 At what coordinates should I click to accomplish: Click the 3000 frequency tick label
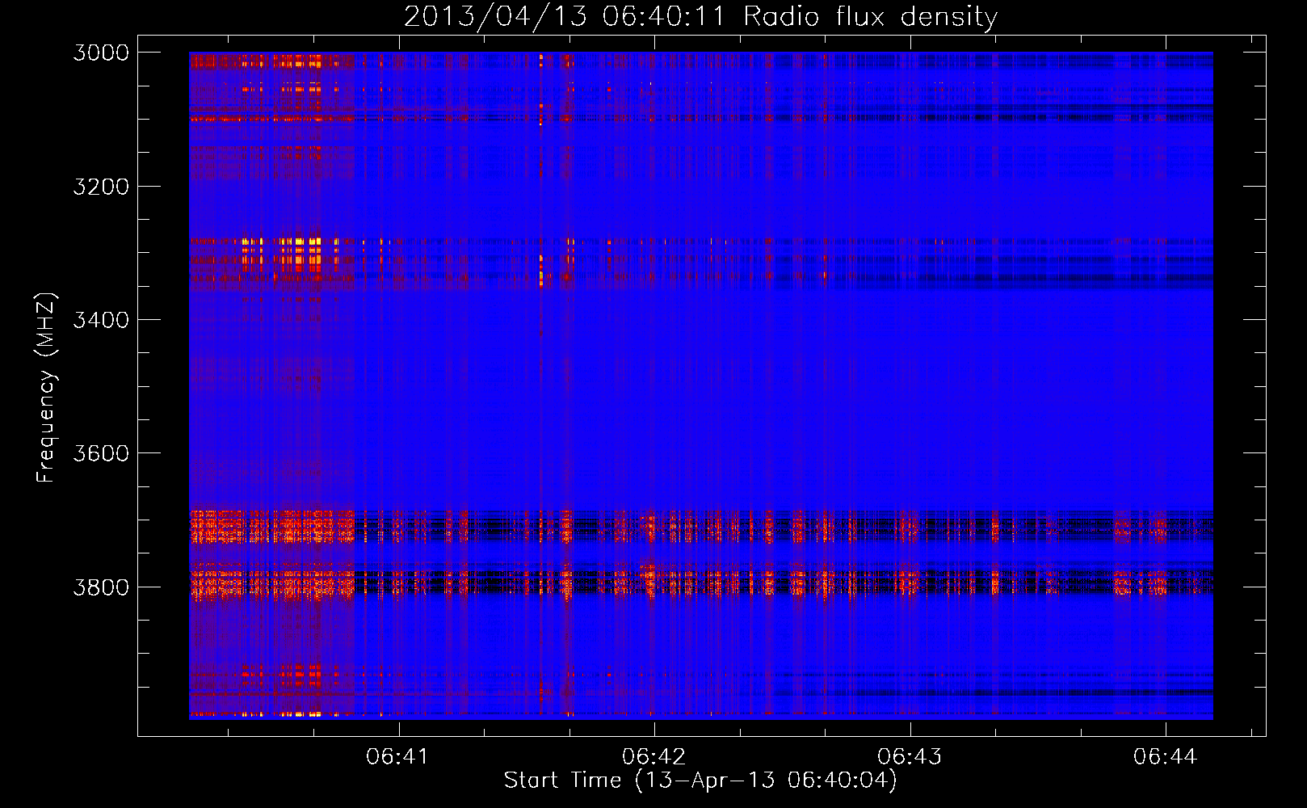[101, 53]
